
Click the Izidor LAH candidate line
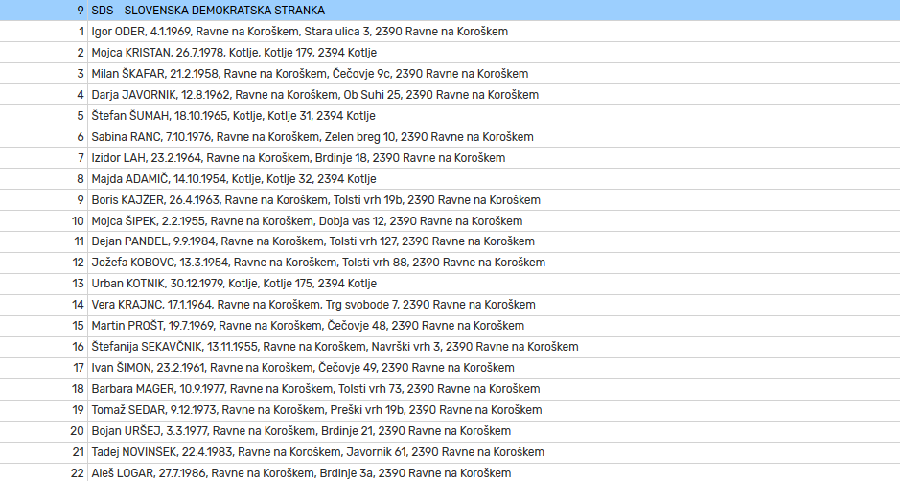point(451,158)
